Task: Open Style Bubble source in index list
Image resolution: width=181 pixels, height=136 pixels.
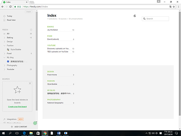Action: (61, 84)
